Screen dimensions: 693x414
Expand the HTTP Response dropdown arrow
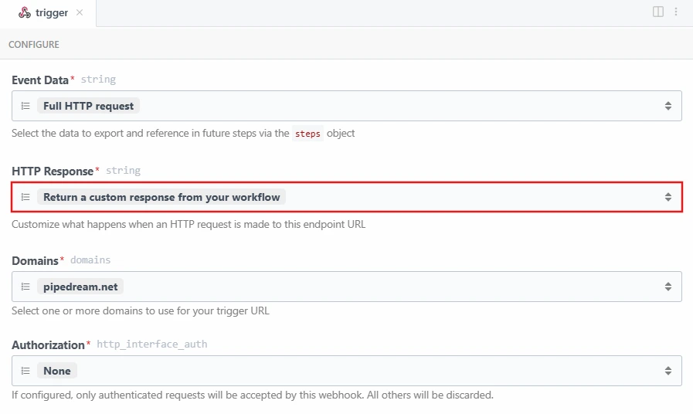click(668, 197)
